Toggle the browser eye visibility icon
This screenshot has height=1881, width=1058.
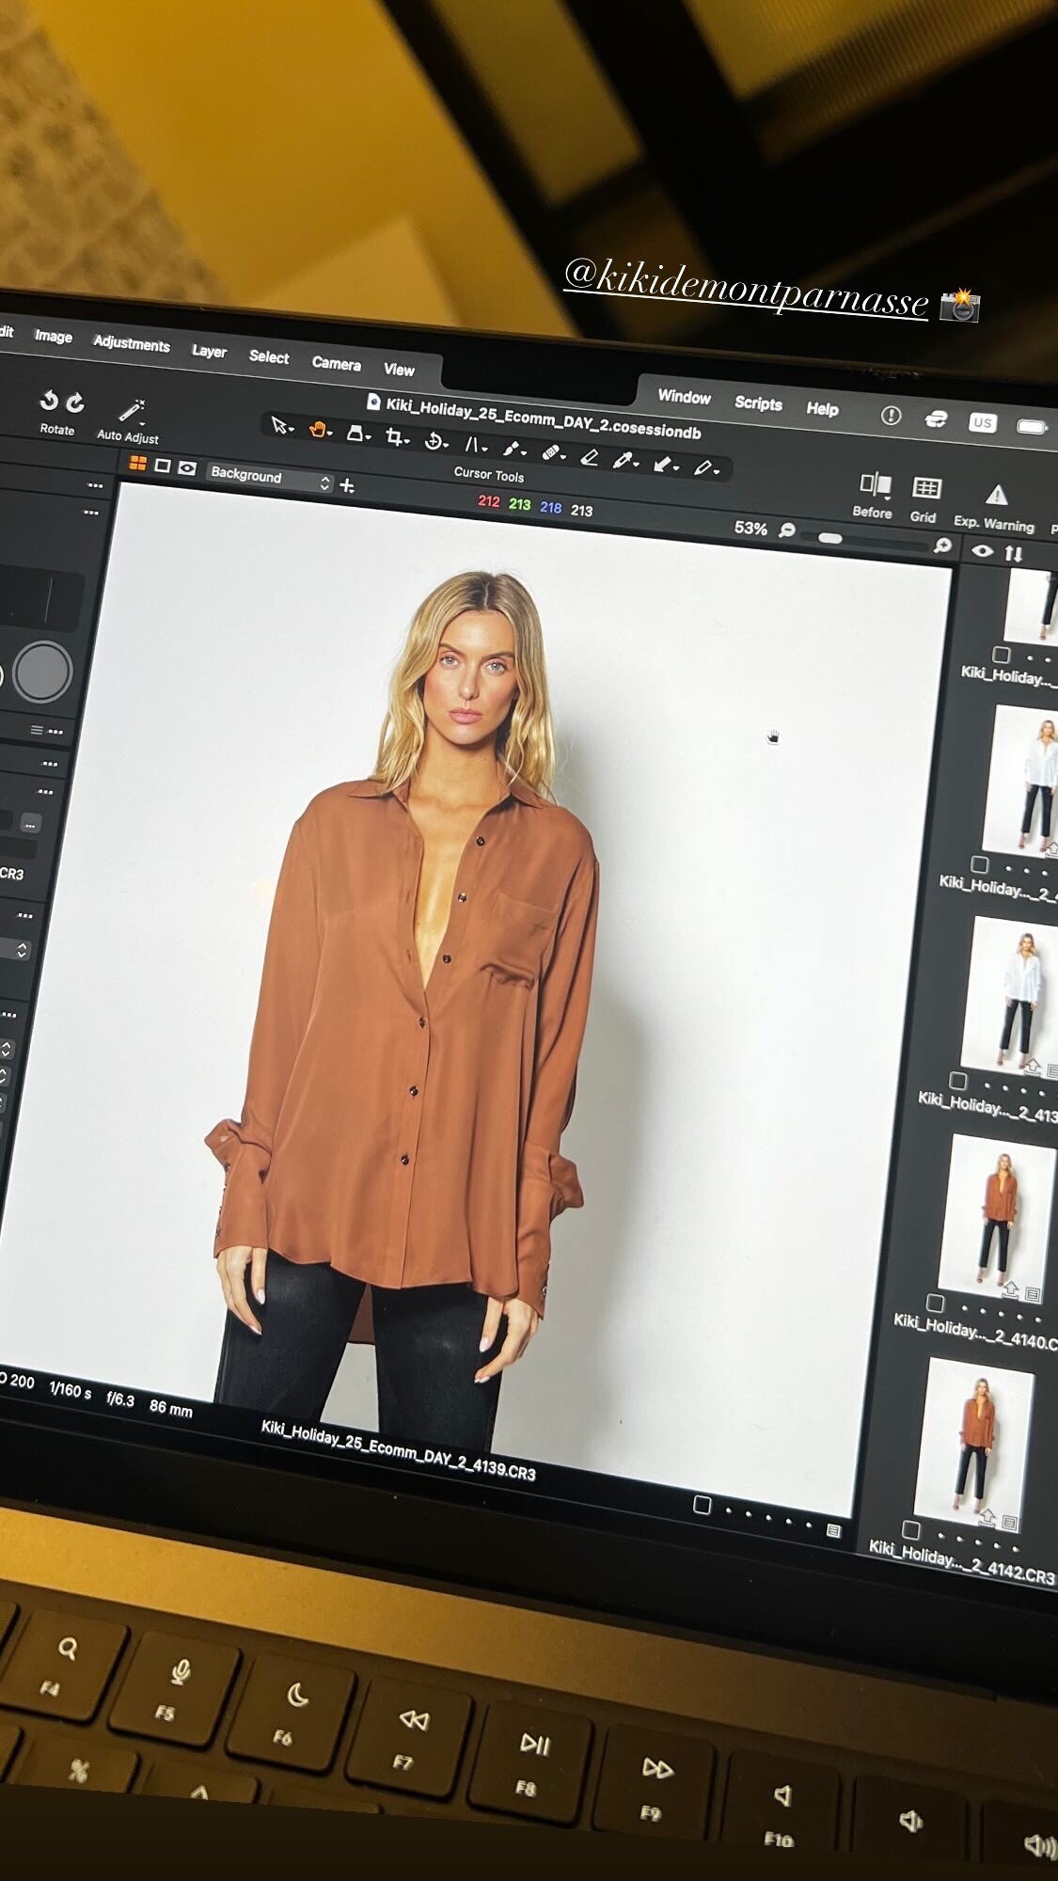[982, 551]
